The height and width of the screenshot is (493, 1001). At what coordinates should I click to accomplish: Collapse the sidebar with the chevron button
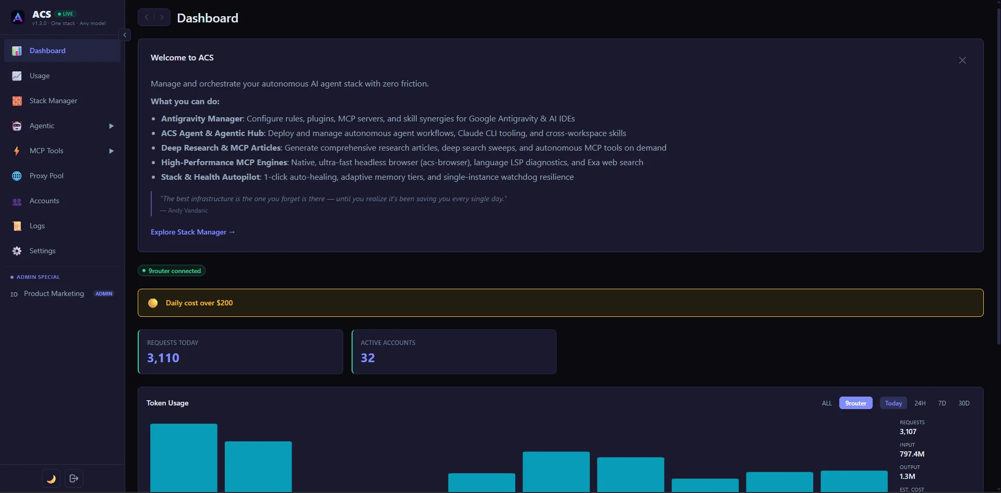[x=125, y=35]
